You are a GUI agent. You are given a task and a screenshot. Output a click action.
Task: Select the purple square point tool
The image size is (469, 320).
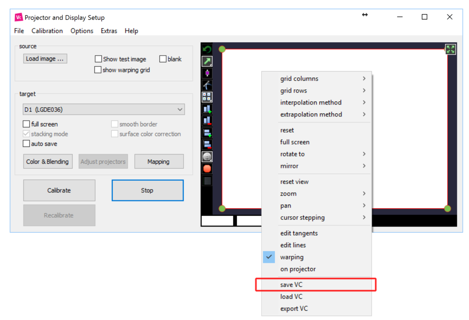[207, 73]
